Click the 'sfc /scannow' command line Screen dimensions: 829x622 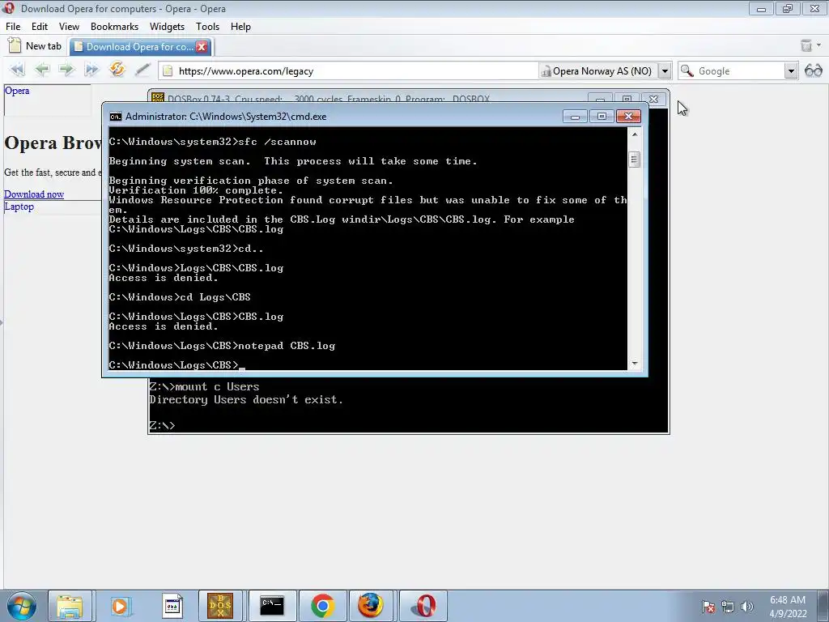coord(213,142)
